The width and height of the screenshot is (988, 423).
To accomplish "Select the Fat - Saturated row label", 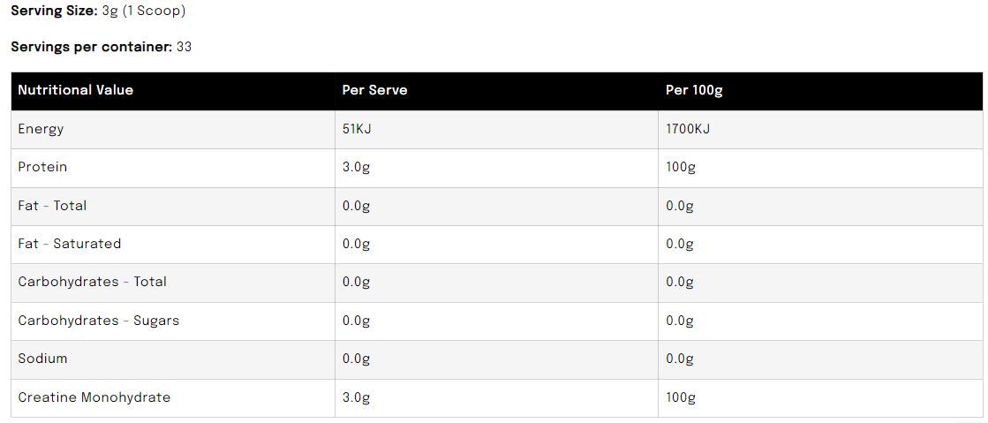I will tap(70, 244).
